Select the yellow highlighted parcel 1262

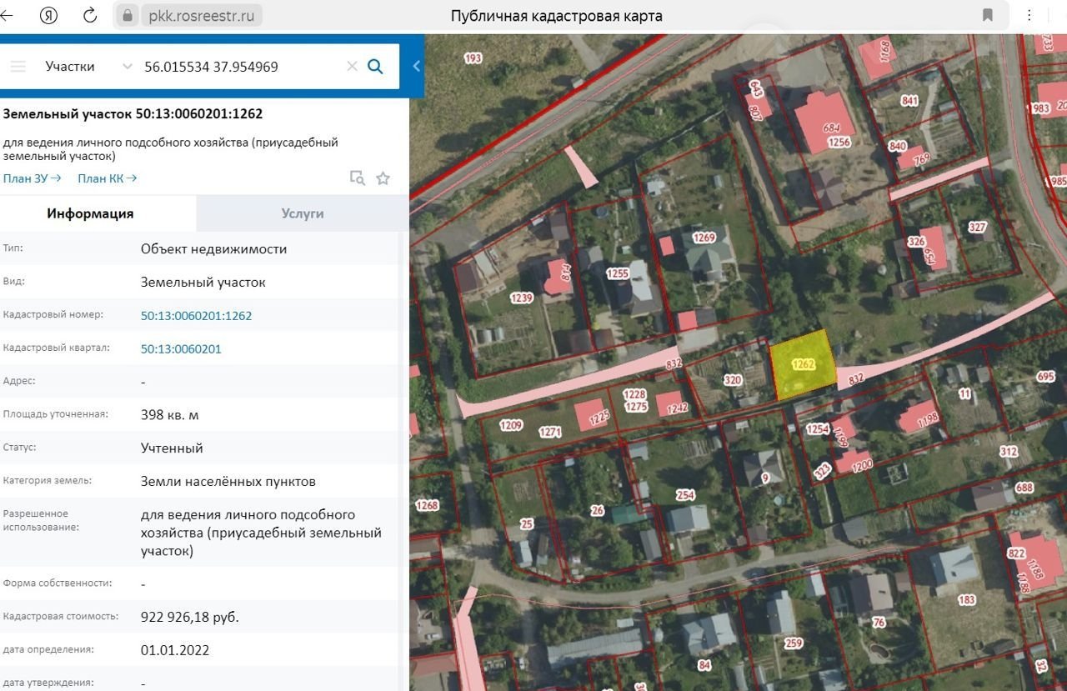tap(802, 365)
